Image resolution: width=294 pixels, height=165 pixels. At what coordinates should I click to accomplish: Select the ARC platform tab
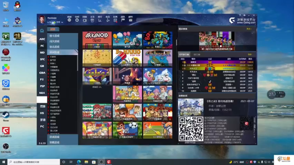point(42,39)
